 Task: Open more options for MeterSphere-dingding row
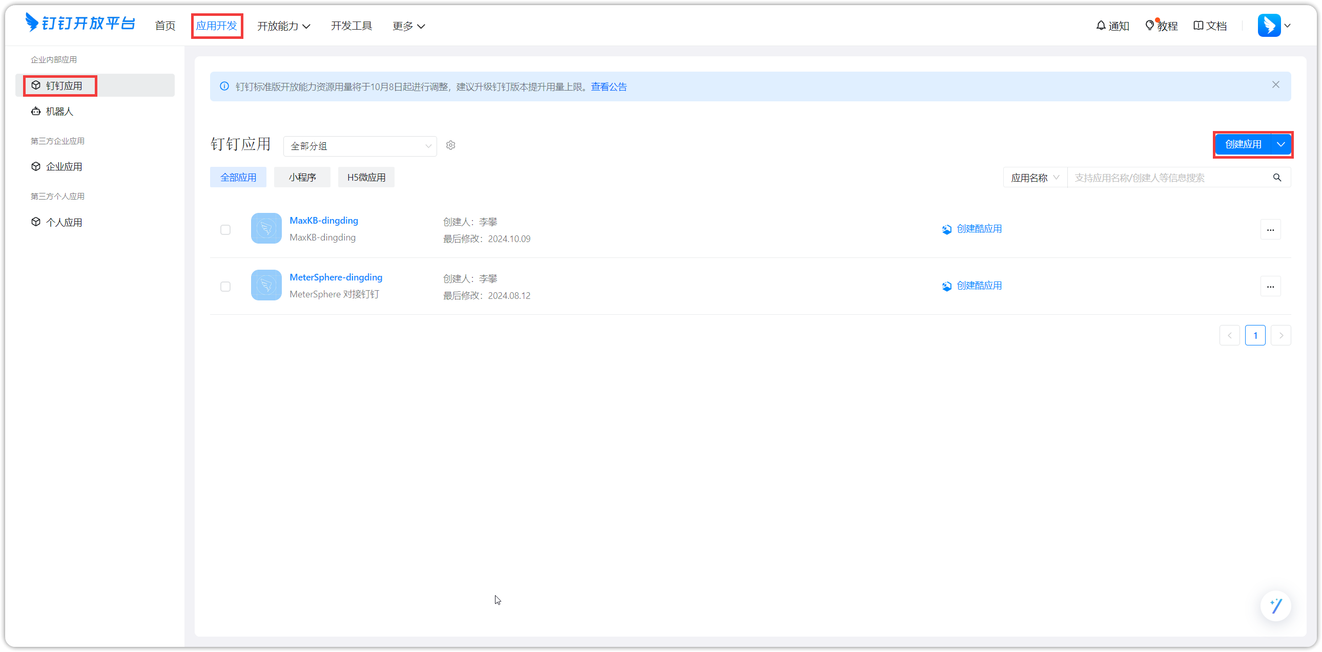pos(1270,287)
